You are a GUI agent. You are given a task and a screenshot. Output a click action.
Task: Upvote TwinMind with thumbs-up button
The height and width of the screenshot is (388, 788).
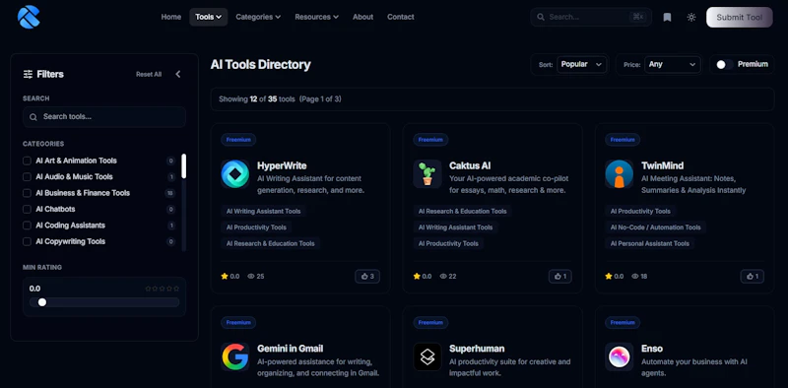[753, 277]
